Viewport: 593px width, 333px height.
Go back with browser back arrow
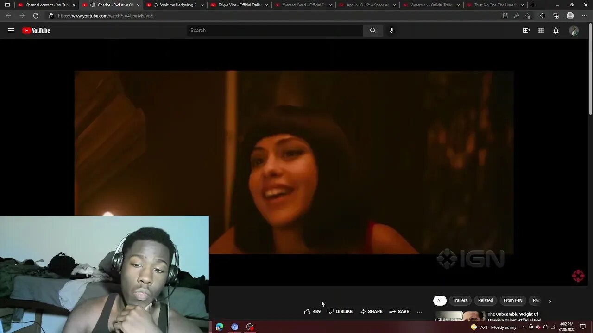9,16
